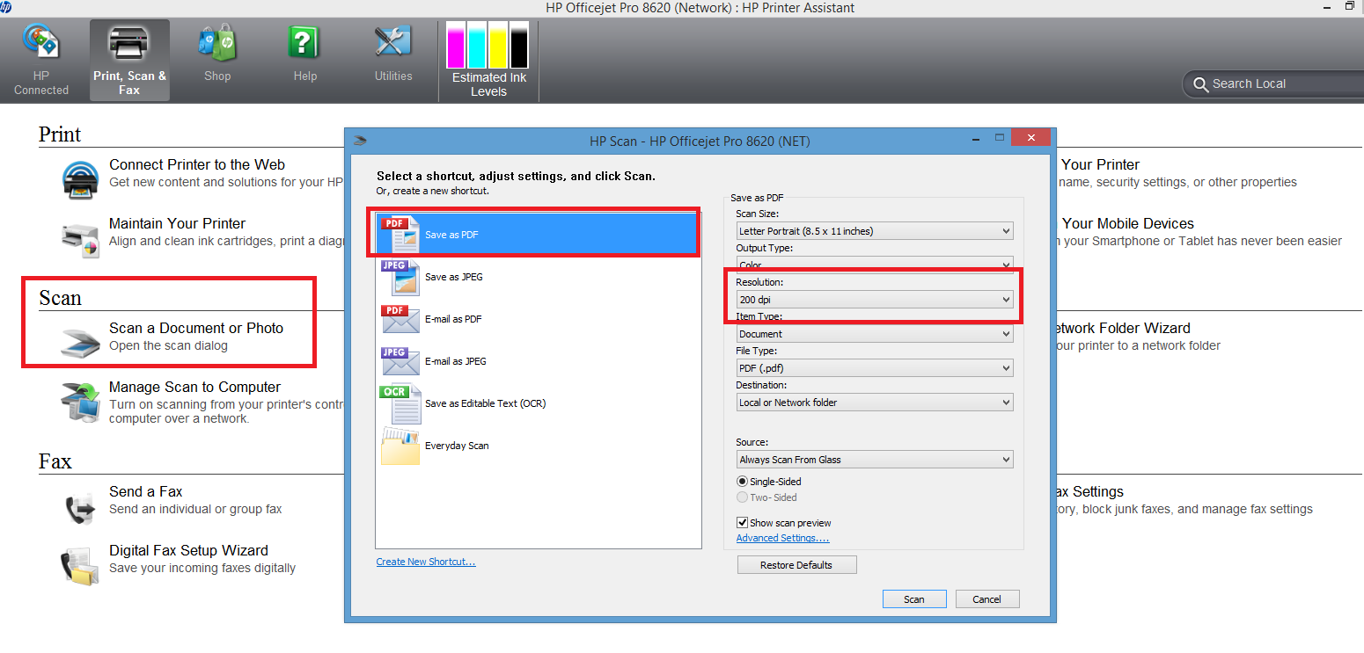This screenshot has width=1364, height=653.
Task: Click the OCR Editable Text shortcut icon
Action: (400, 403)
